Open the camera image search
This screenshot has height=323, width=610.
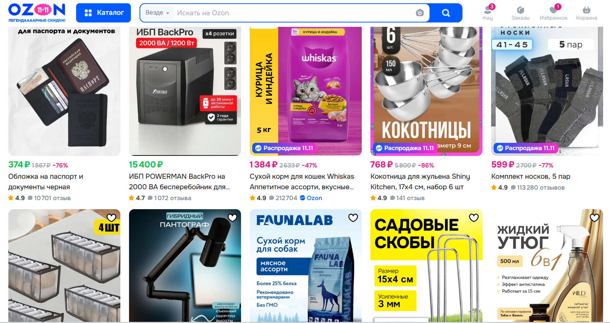click(420, 13)
